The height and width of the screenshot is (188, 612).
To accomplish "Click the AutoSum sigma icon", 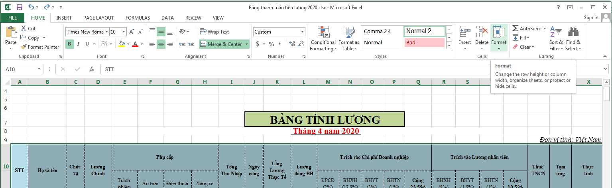I will tap(515, 29).
